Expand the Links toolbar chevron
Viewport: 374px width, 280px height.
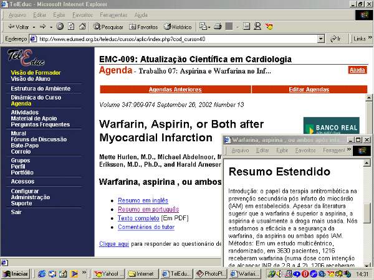(369, 39)
